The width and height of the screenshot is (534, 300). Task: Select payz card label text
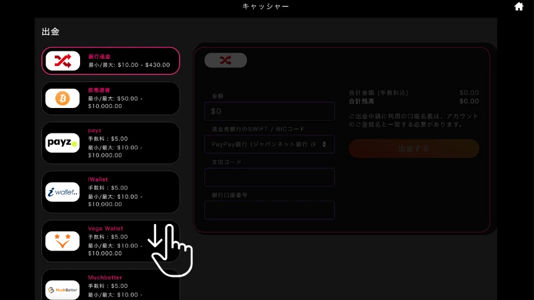click(94, 130)
